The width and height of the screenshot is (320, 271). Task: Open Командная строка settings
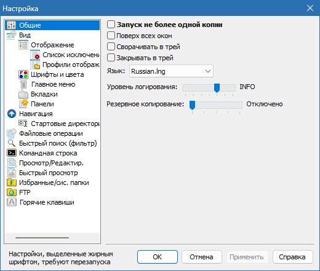(x=48, y=153)
